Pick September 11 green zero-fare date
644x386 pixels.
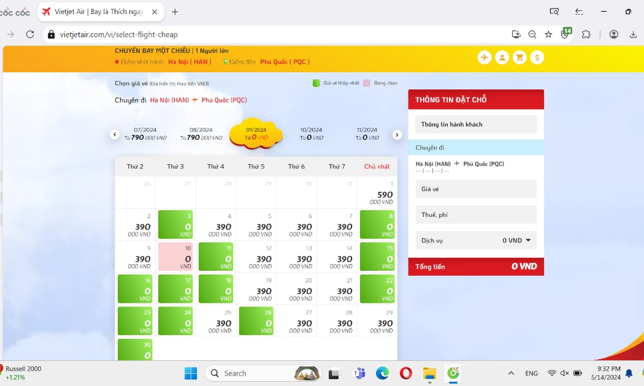(216, 256)
